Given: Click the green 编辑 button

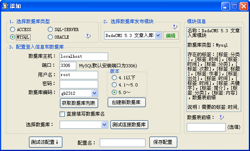Looking at the screenshot, I should pyautogui.click(x=171, y=35).
